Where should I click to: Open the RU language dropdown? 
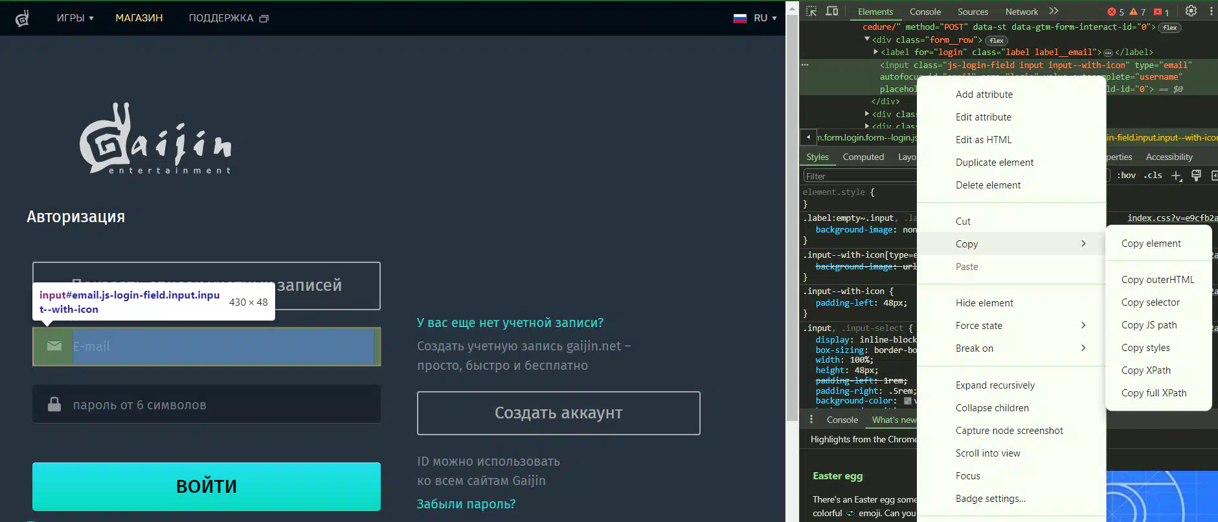pyautogui.click(x=765, y=18)
